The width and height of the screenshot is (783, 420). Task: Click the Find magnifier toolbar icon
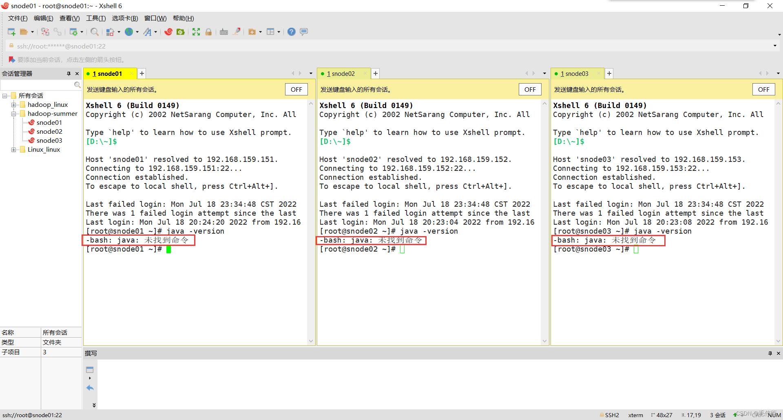click(x=95, y=32)
